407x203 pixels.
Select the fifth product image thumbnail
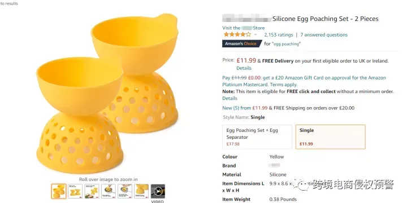coord(125,191)
